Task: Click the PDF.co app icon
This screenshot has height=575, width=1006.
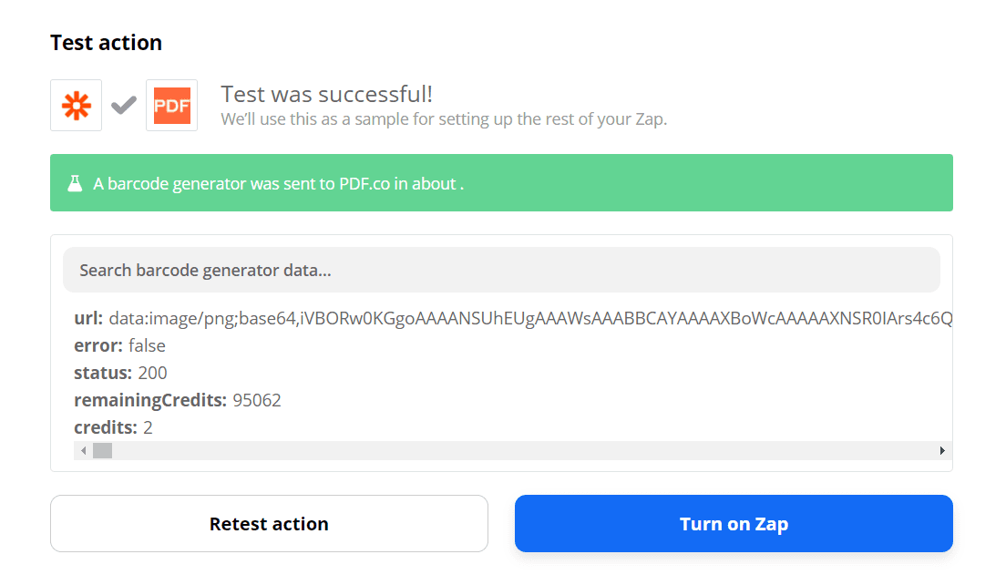Action: (x=171, y=106)
